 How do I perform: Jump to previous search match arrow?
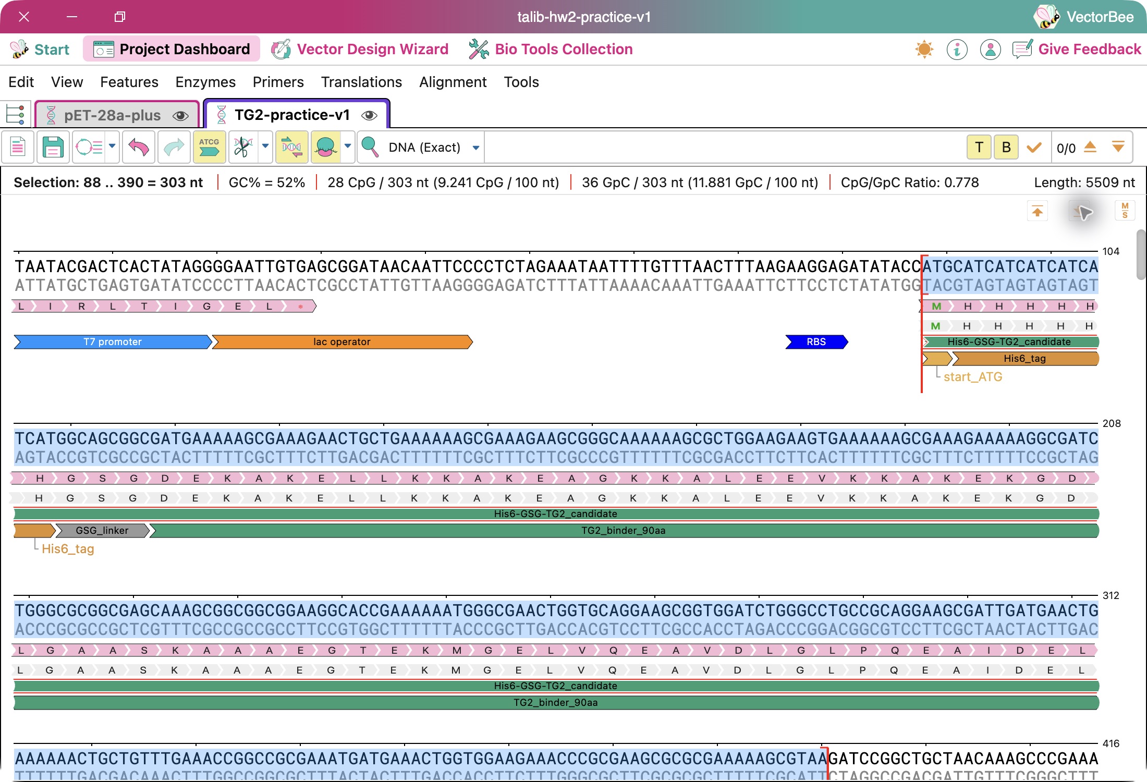pyautogui.click(x=1090, y=148)
